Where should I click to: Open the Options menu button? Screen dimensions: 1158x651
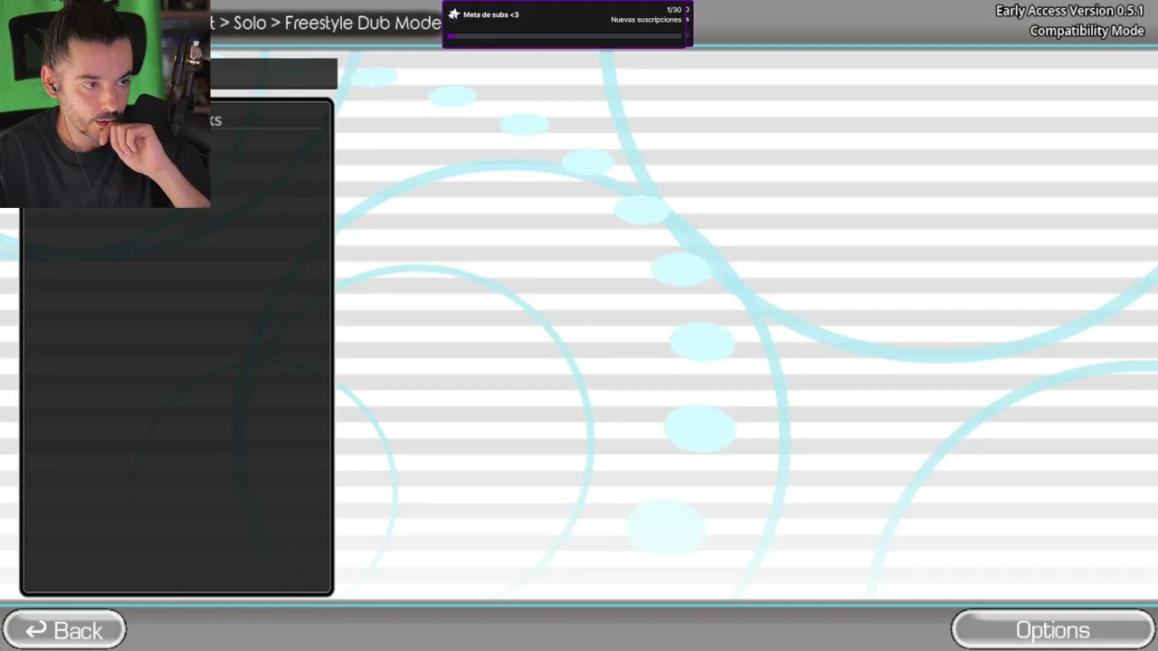pyautogui.click(x=1053, y=630)
